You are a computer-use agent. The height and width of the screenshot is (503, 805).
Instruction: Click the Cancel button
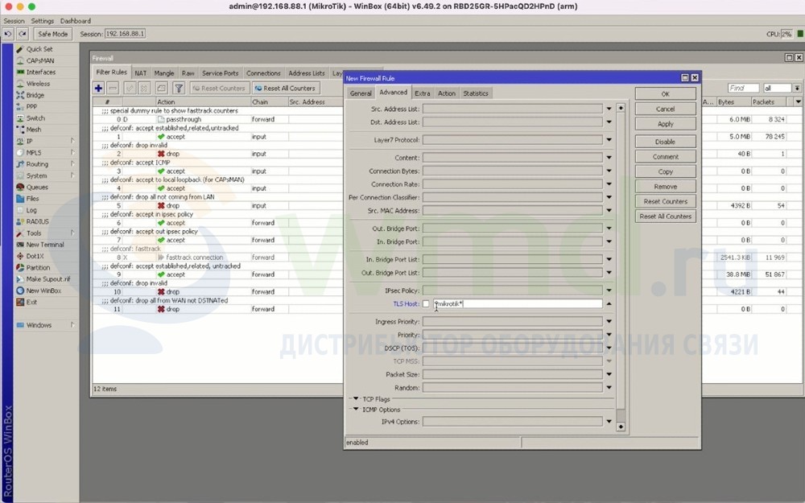point(666,109)
